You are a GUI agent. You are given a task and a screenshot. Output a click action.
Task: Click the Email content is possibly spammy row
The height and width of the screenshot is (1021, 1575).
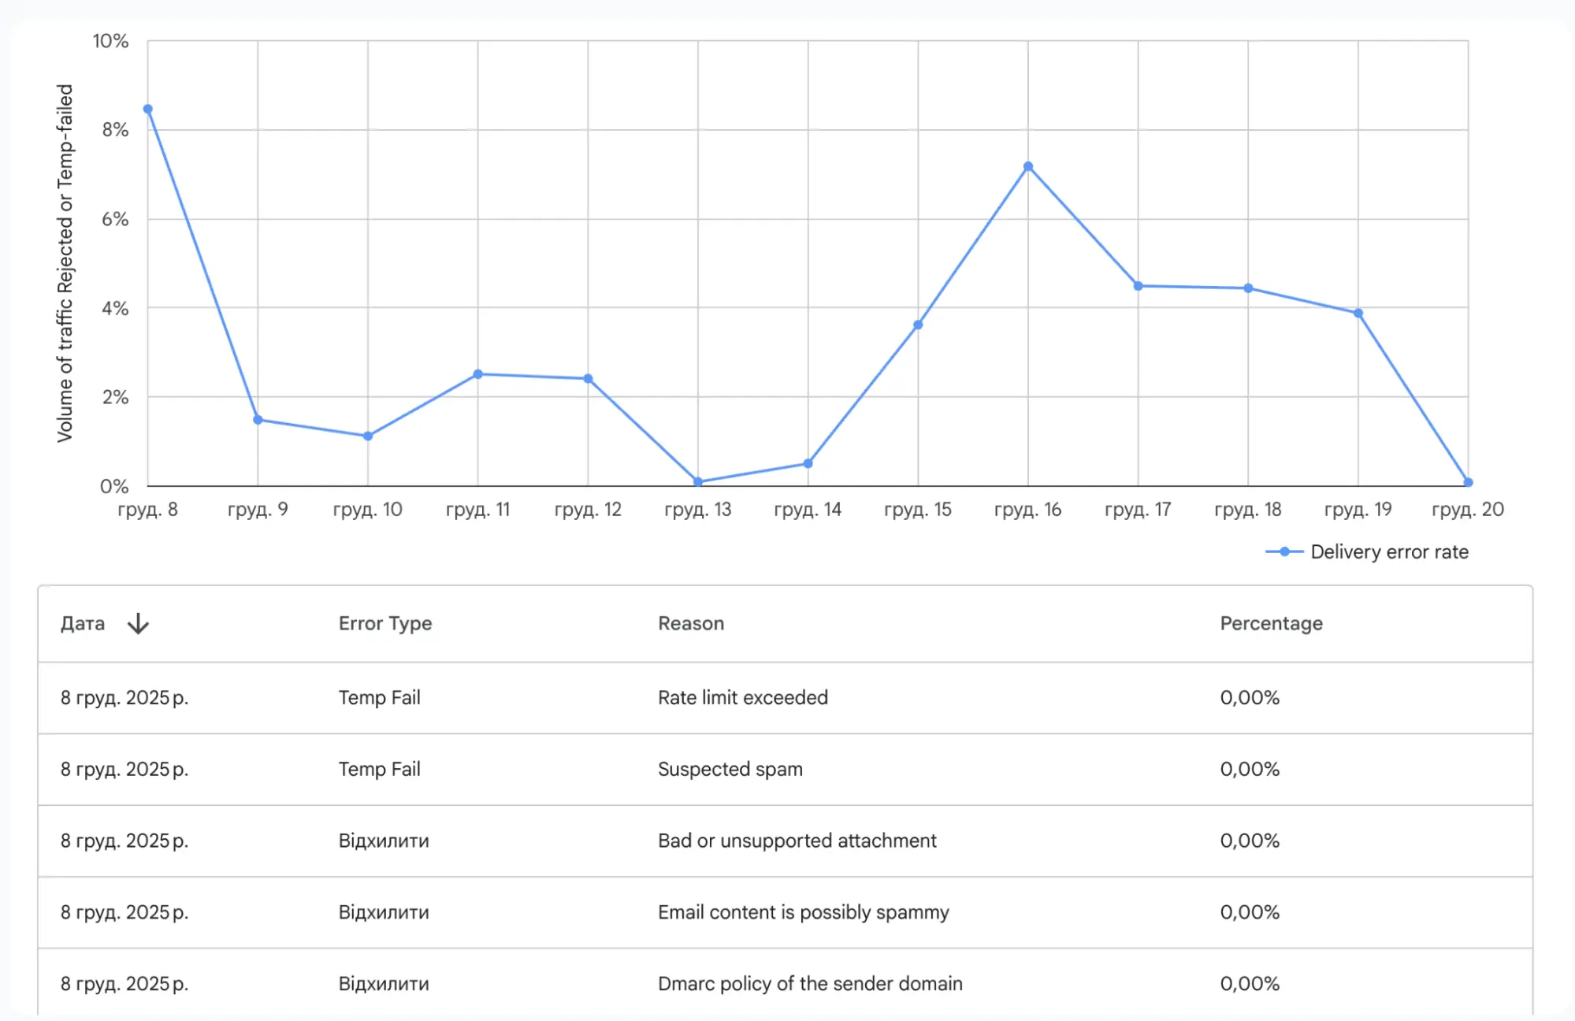[x=802, y=912]
